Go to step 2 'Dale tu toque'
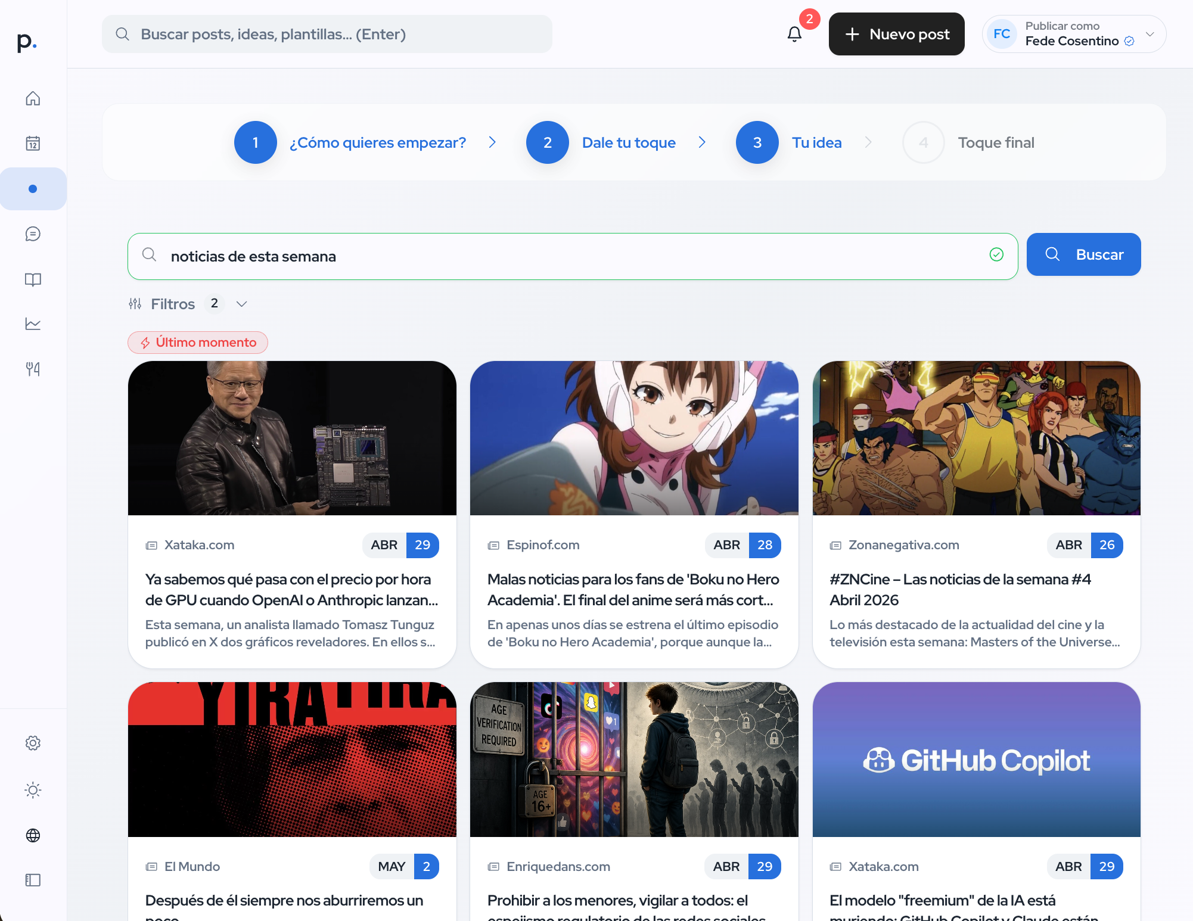 601,142
